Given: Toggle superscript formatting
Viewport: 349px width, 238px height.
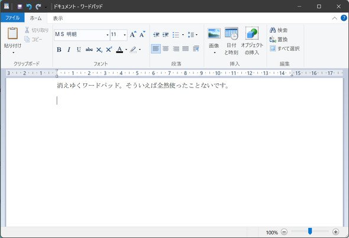Looking at the screenshot, I should click(x=109, y=50).
